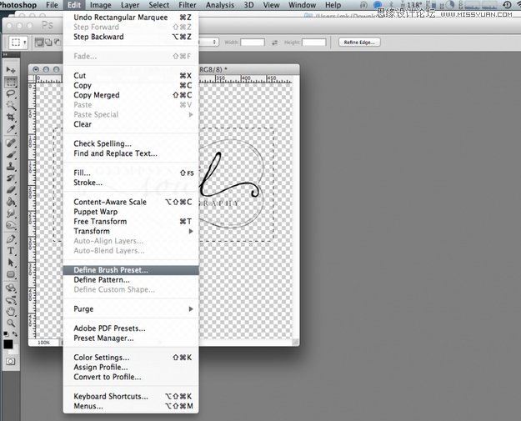Select the Zoom tool

click(x=11, y=323)
